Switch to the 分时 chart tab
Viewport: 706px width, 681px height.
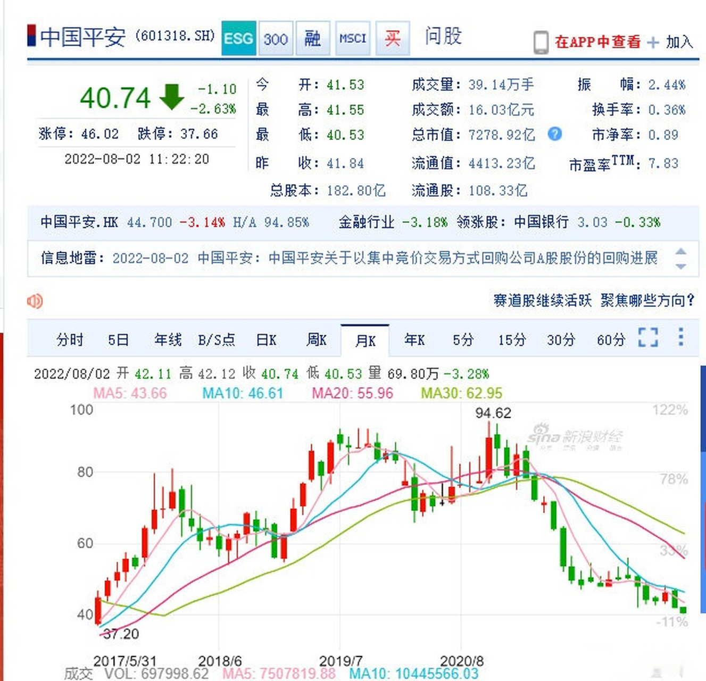[70, 339]
